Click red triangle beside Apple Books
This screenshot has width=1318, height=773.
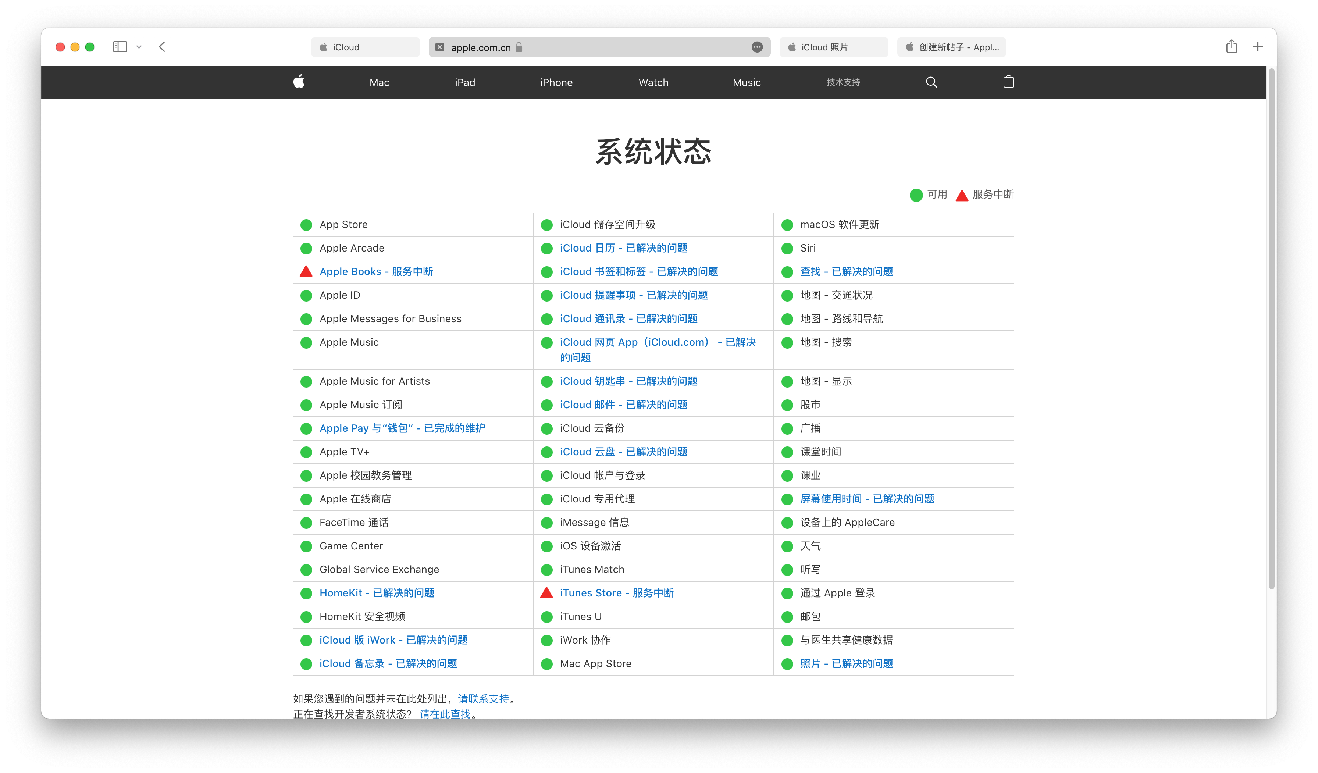pyautogui.click(x=306, y=271)
